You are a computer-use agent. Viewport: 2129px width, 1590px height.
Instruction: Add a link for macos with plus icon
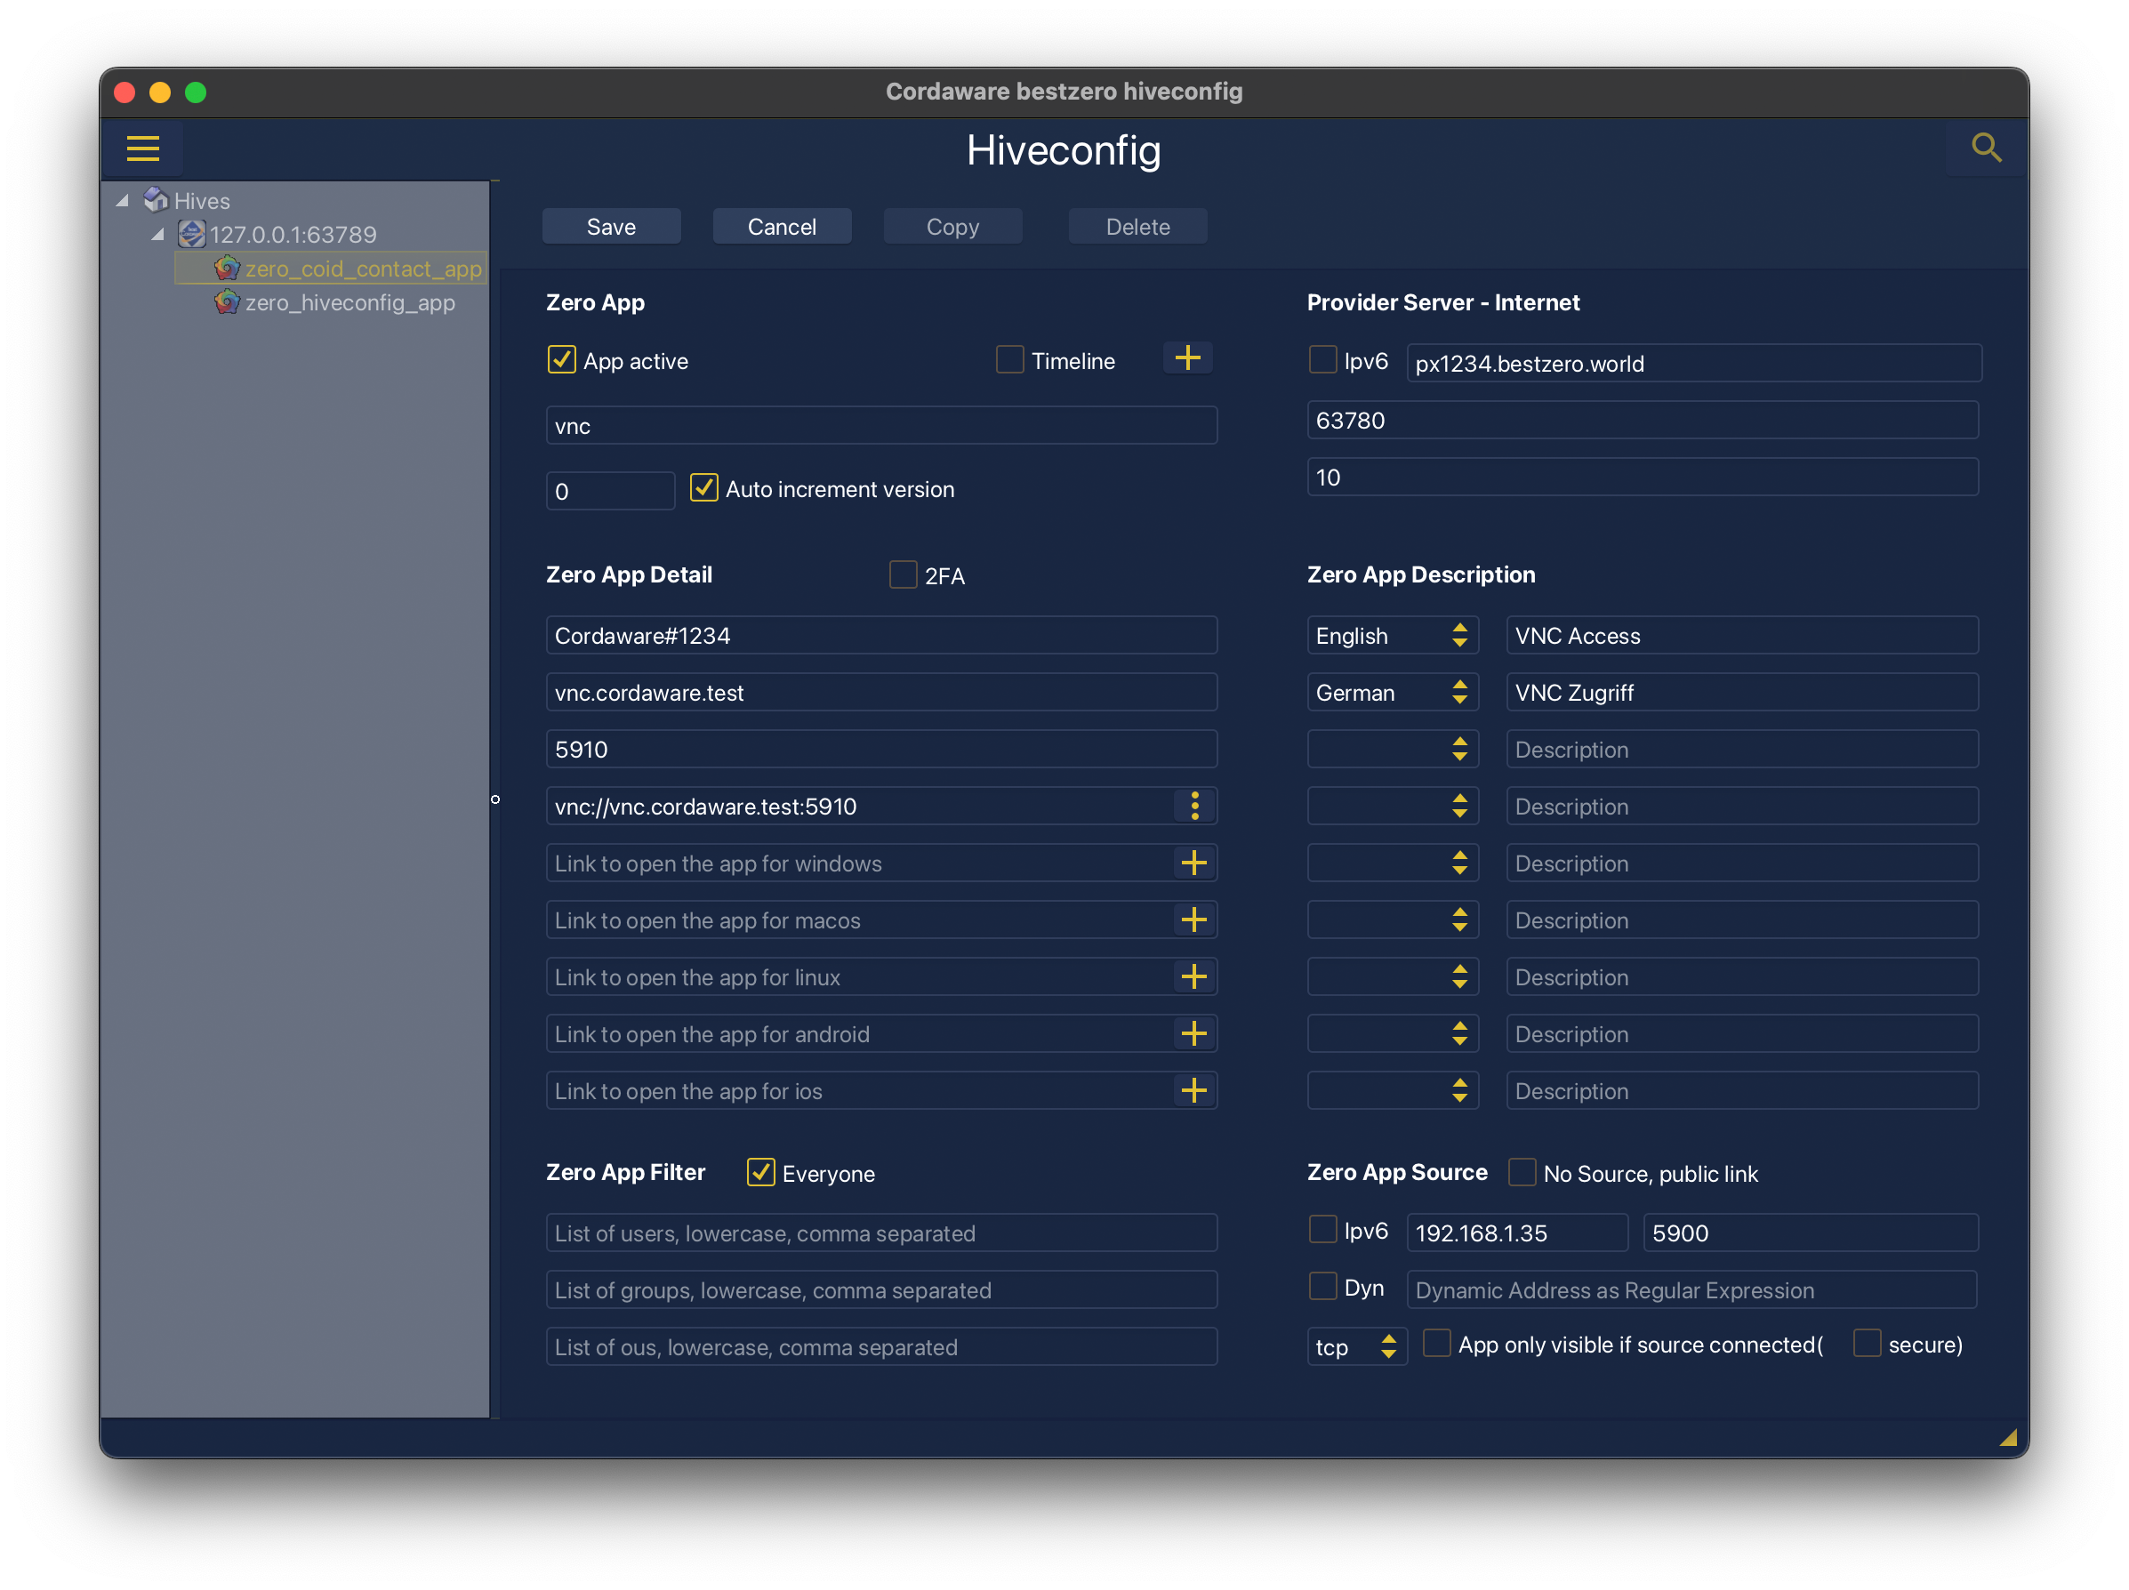pyautogui.click(x=1193, y=919)
